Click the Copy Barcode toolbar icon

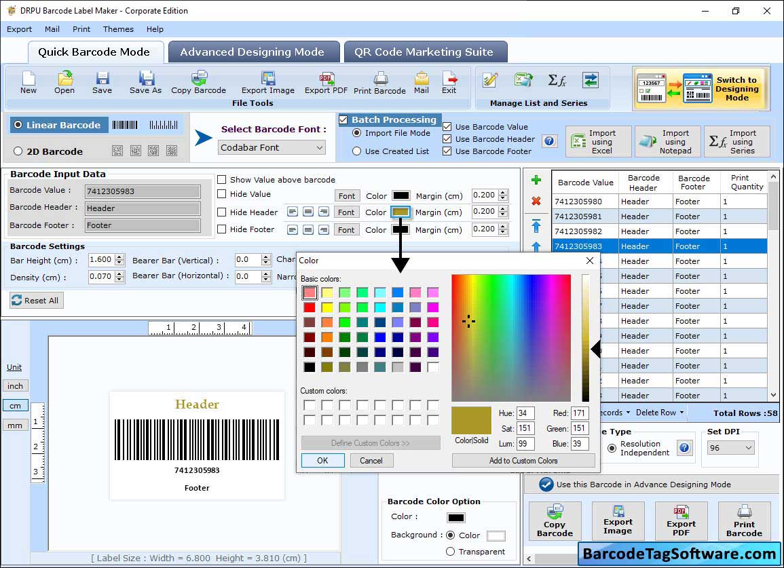click(198, 83)
